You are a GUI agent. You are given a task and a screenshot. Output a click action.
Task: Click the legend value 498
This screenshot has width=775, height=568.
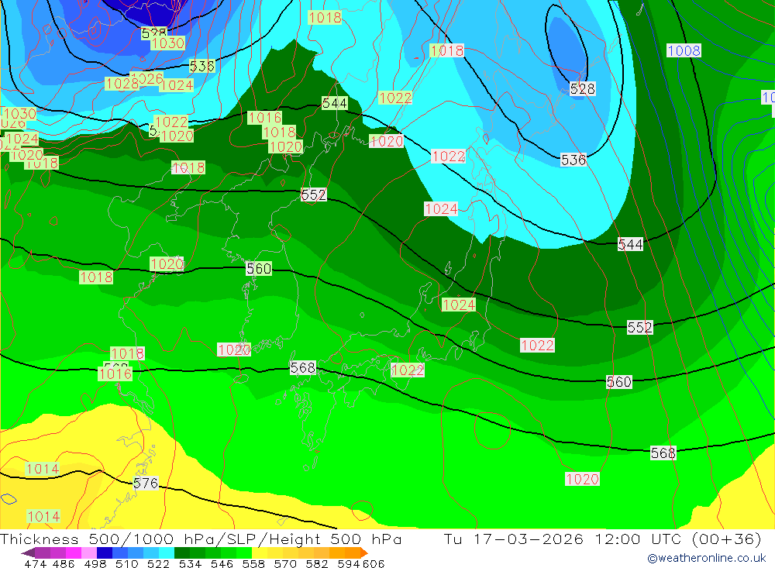click(95, 564)
